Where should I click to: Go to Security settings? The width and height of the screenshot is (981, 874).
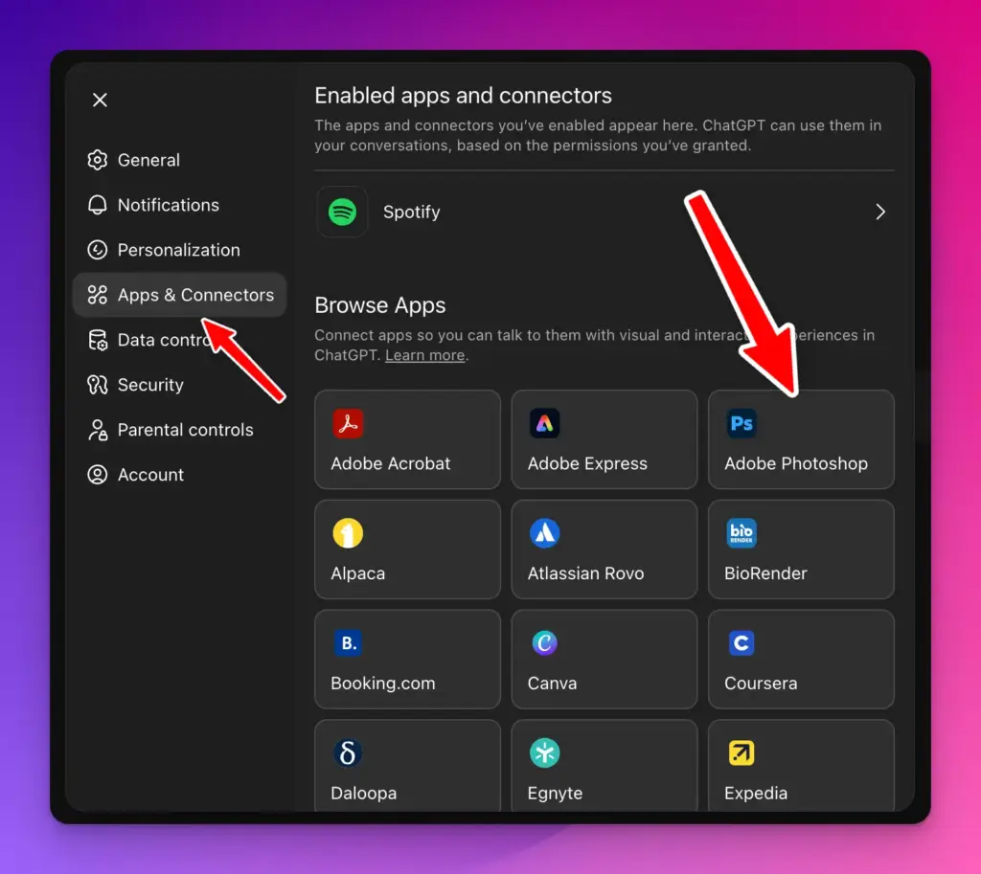tap(150, 385)
